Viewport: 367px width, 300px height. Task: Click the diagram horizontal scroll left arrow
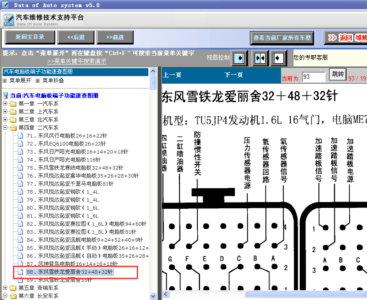pos(166,294)
